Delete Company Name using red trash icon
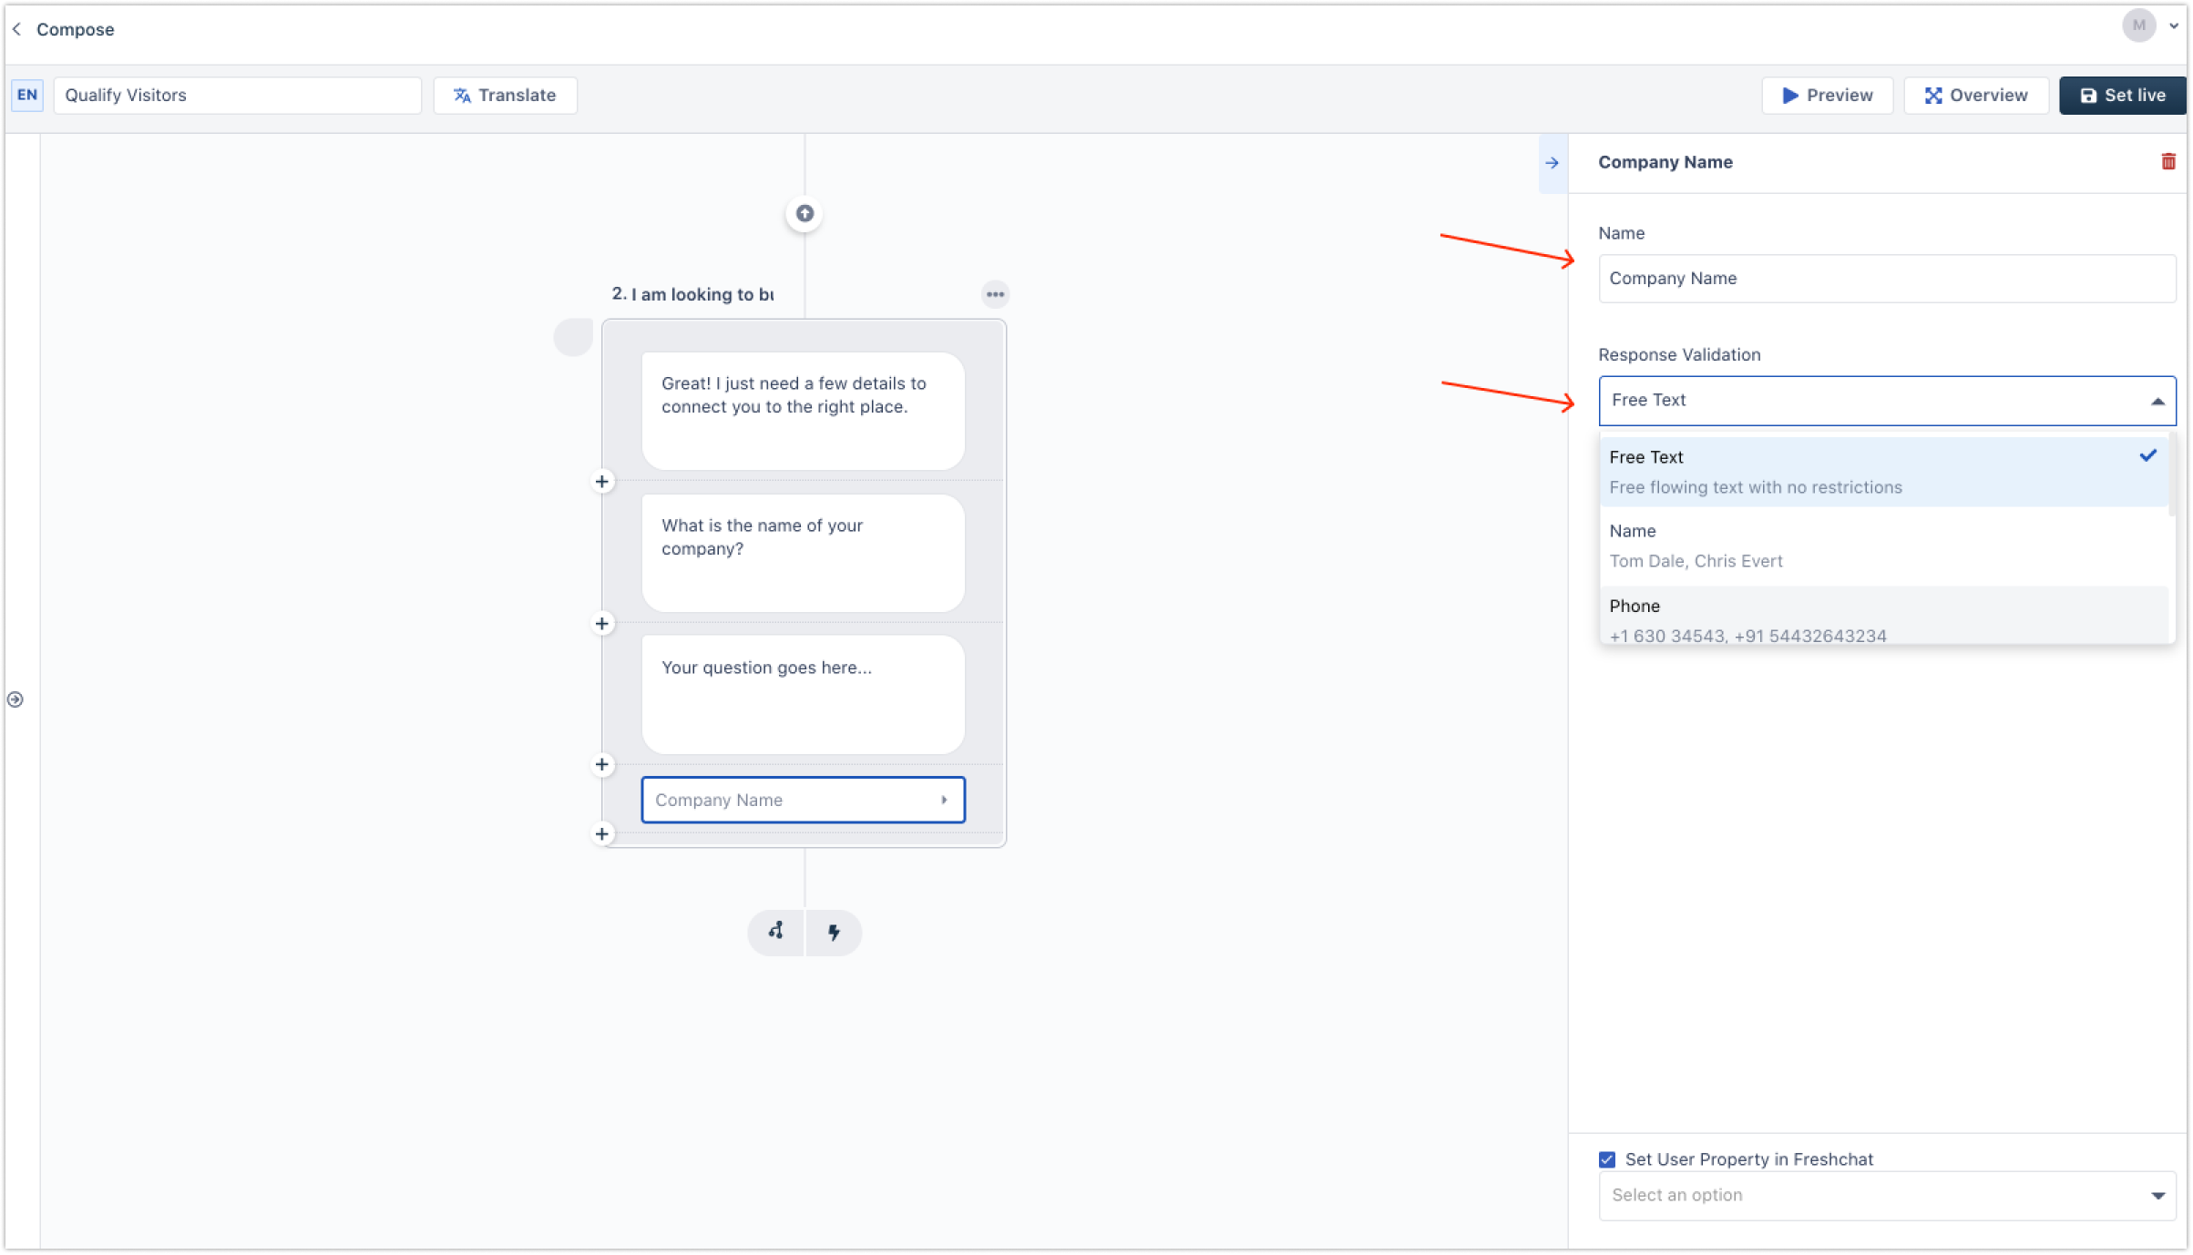The image size is (2193, 1255). (x=2167, y=162)
